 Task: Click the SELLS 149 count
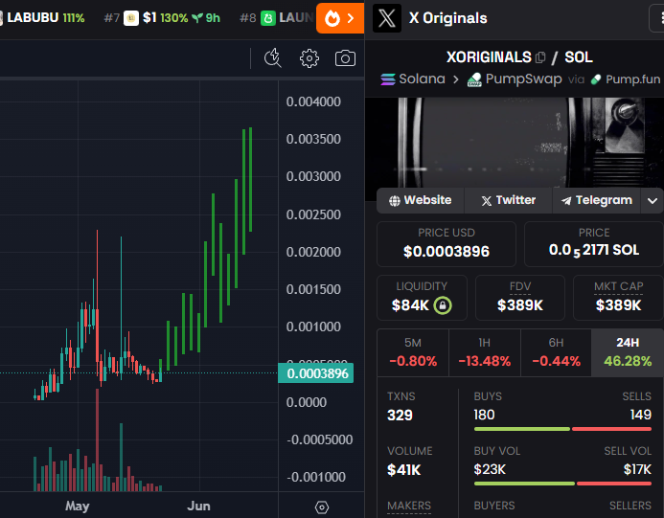(640, 415)
